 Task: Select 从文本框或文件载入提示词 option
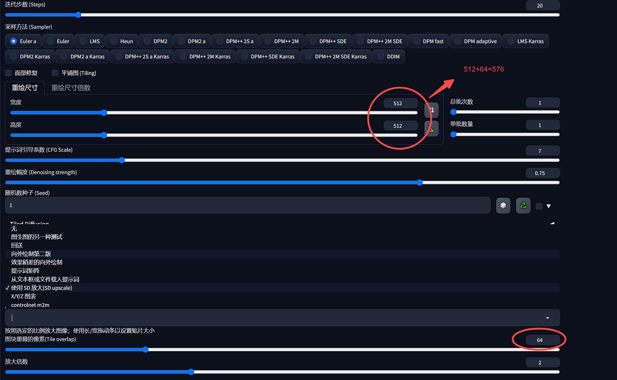[282, 279]
